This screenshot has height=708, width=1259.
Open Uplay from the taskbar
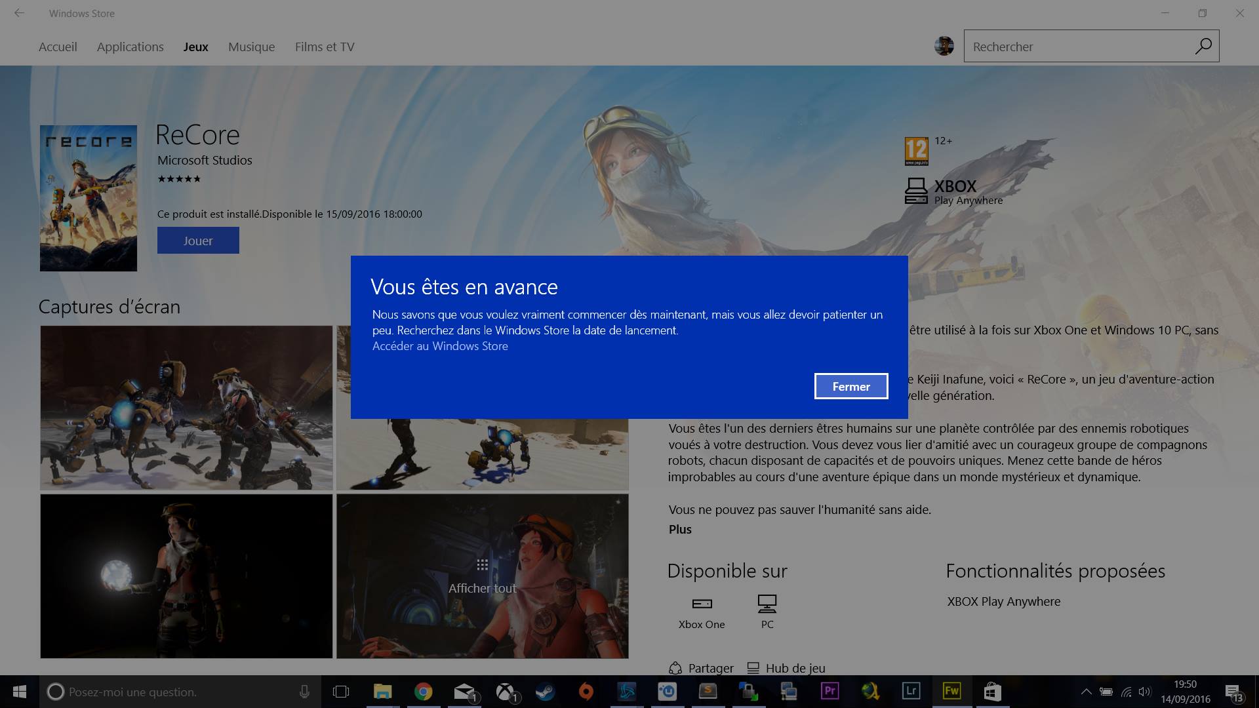pos(668,692)
